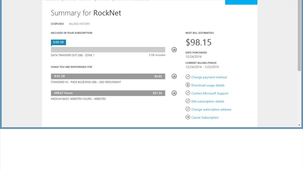This screenshot has height=170, width=303.
Task: Click 'DATA TRANSFER OUT (GB) - ZONE 1' label
Action: point(73,55)
